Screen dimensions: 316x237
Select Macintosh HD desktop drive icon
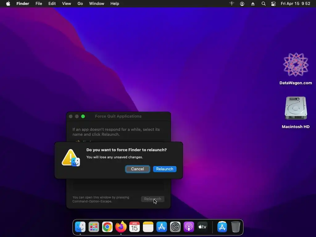[296, 108]
